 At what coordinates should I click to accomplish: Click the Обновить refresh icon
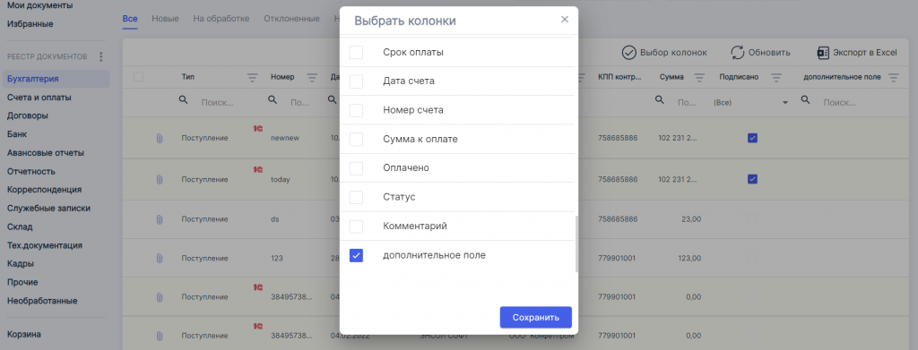coord(738,53)
